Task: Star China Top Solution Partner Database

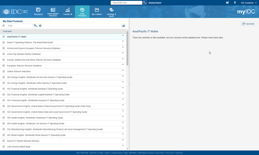Action: (x=4, y=54)
